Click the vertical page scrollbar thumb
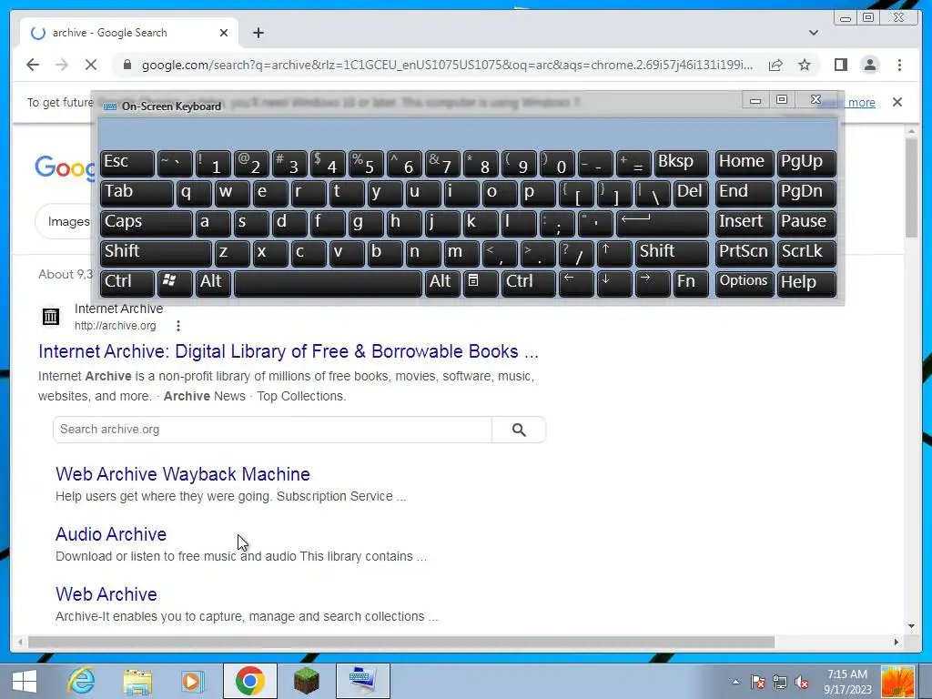Viewport: 932px width, 699px height. pos(911,187)
